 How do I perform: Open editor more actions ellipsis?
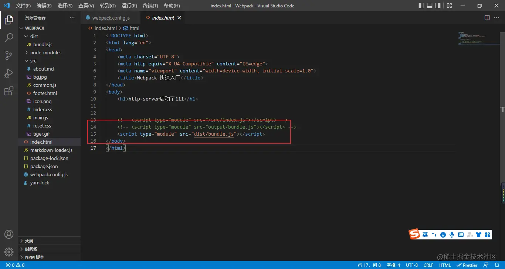point(497,18)
